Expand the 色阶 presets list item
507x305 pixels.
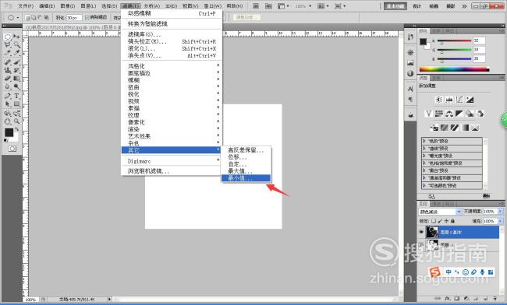pyautogui.click(x=452, y=141)
